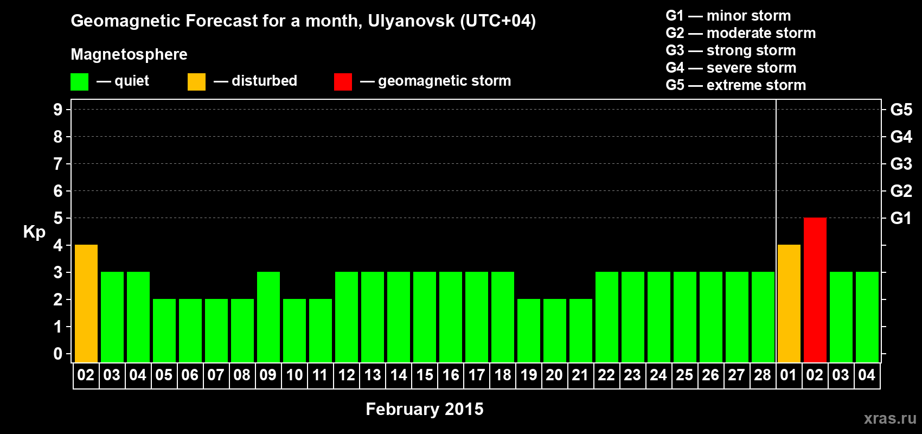Screen dimensions: 922x434
Task: Click the green bar above date 15
Action: (425, 317)
